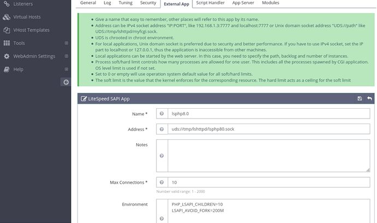Image resolution: width=377 pixels, height=223 pixels.
Task: Collapse the sidebar with the arrow icon
Action: click(66, 82)
